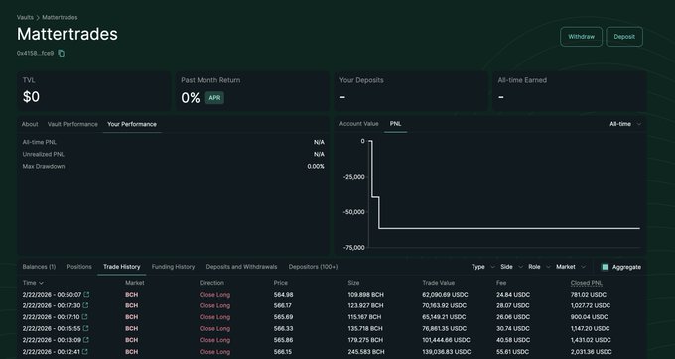Image resolution: width=675 pixels, height=359 pixels.
Task: Click the Fee column header
Action: point(501,283)
